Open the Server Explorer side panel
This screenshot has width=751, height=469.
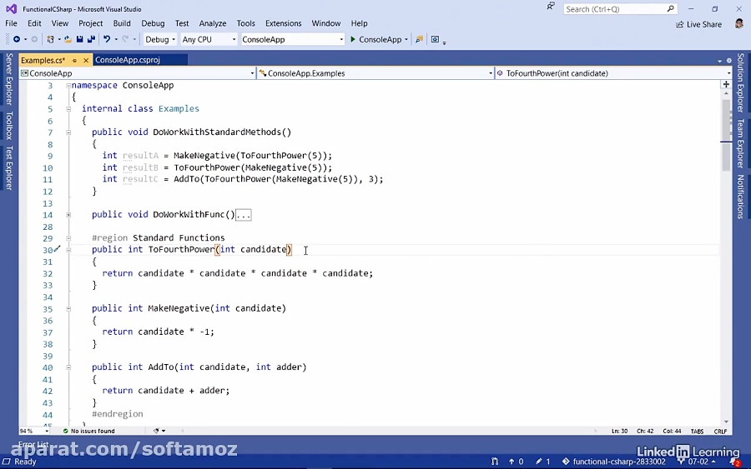click(8, 79)
